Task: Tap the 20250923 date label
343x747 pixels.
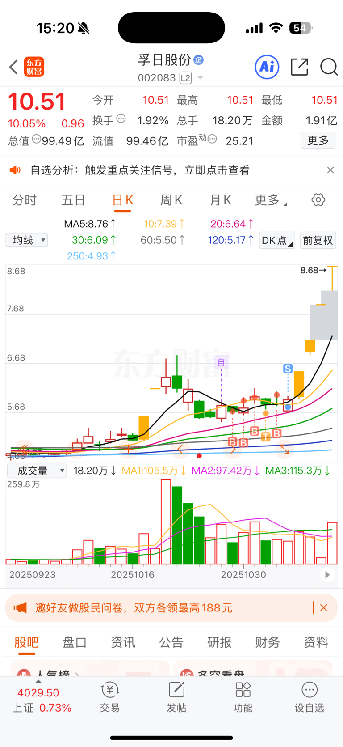Action: tap(33, 575)
